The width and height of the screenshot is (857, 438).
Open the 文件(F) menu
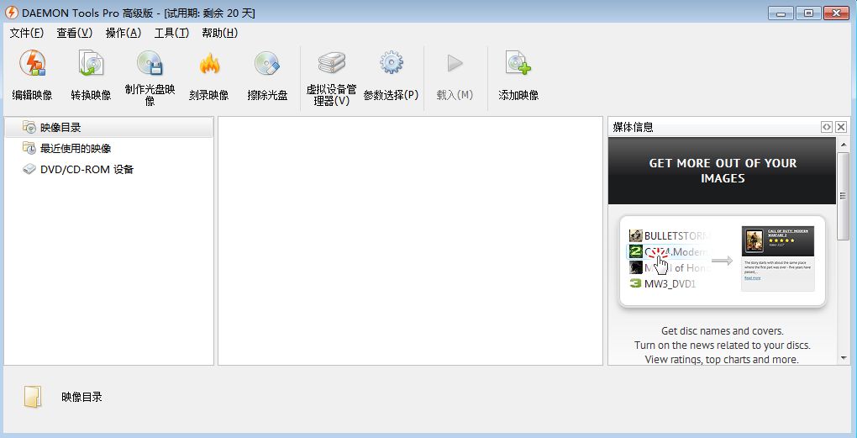[27, 33]
